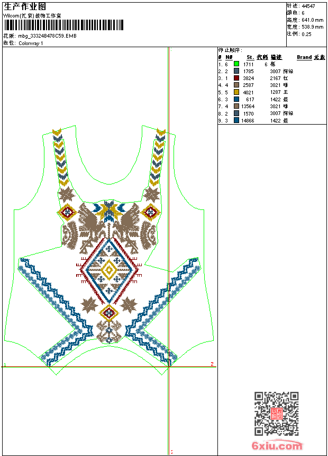Select stitch count 3824 in row 3
This screenshot has width=328, height=456.
[249, 78]
